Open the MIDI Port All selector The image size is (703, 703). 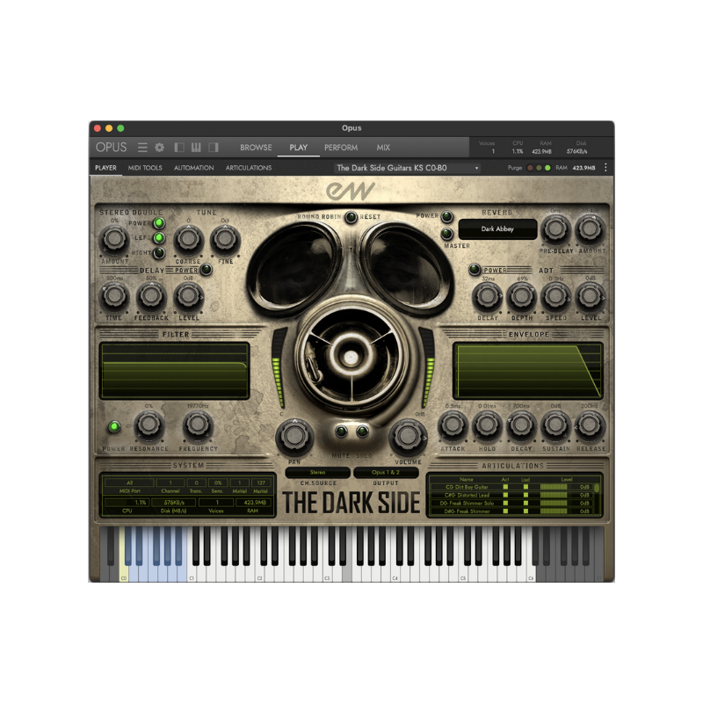129,482
